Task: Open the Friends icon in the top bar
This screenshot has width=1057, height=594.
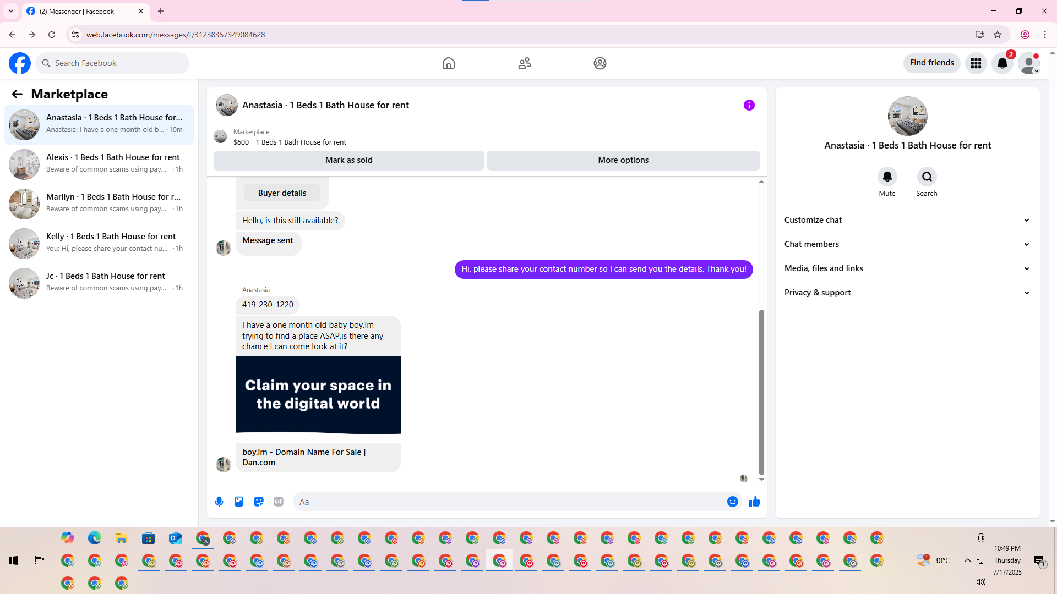Action: 525,63
